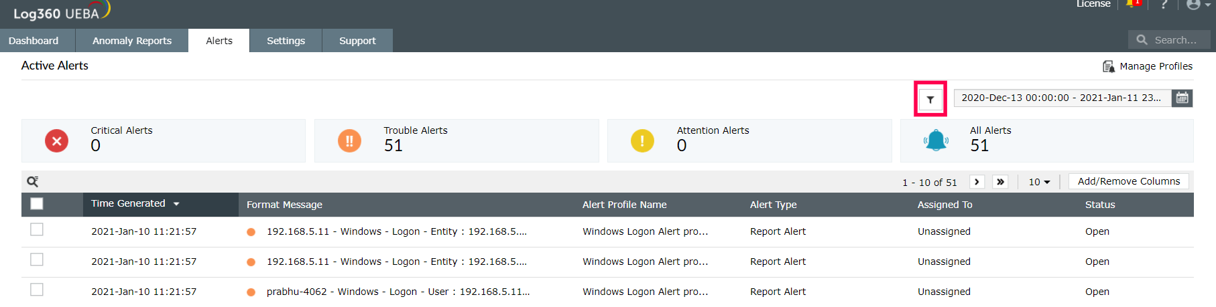The height and width of the screenshot is (307, 1216).
Task: Open the calendar date picker icon
Action: click(1182, 98)
